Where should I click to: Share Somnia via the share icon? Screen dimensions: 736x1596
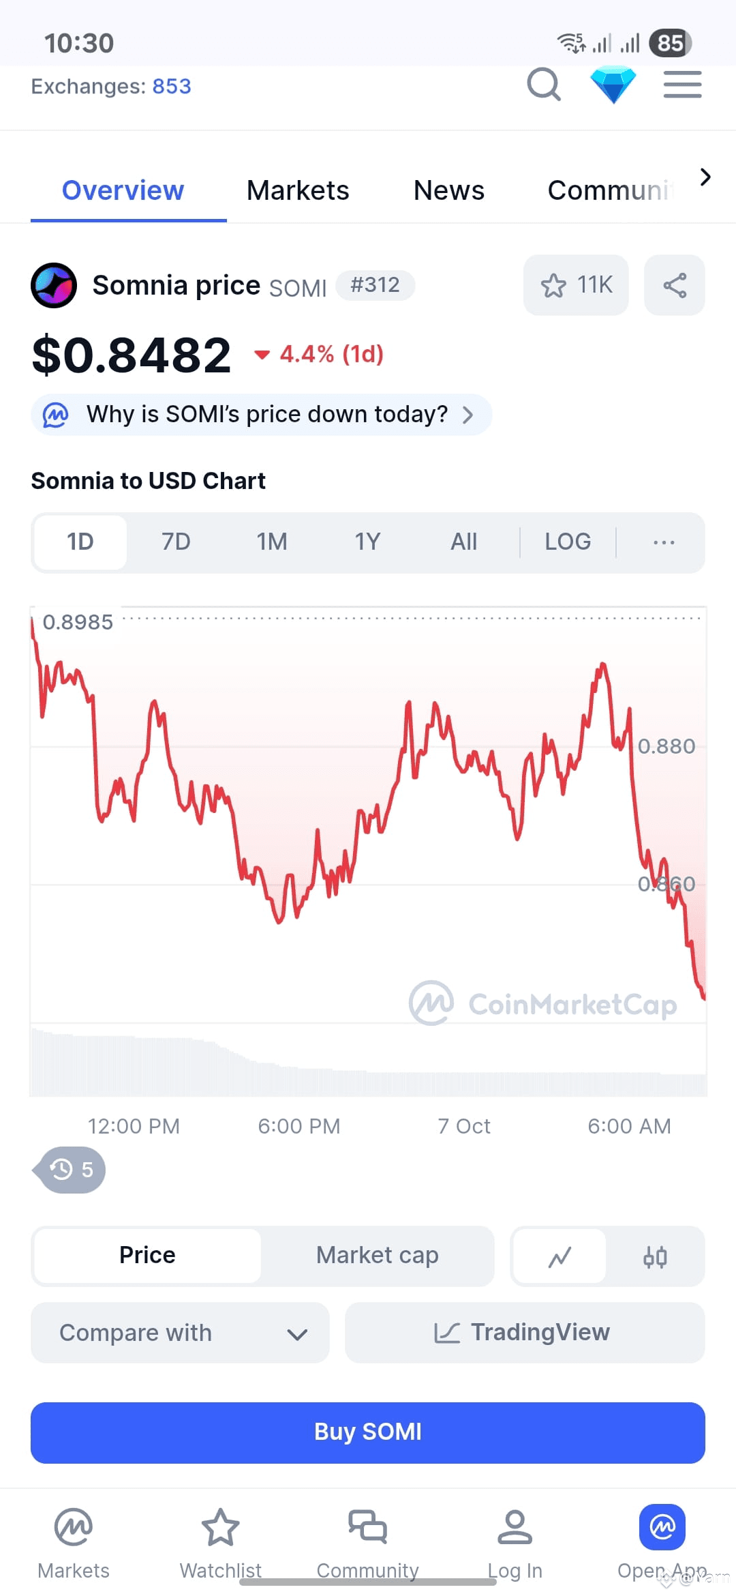[675, 285]
